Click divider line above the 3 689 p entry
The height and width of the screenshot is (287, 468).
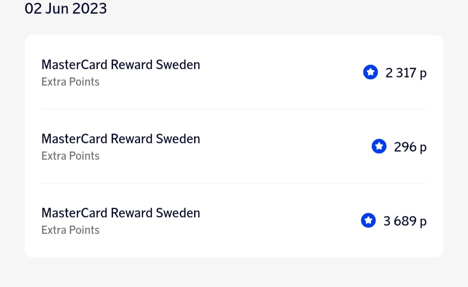234,183
